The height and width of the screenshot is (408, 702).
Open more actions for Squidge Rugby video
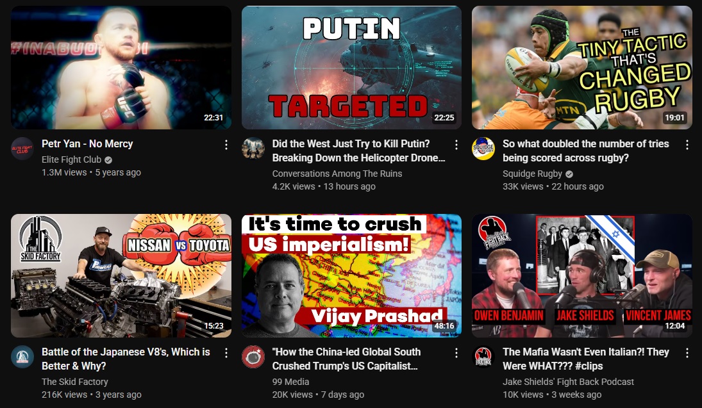point(687,145)
